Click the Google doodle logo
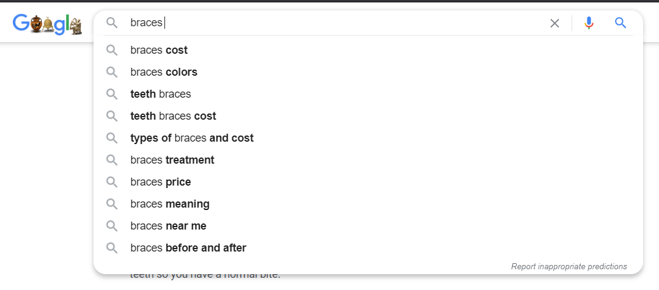This screenshot has width=659, height=290. (x=48, y=24)
